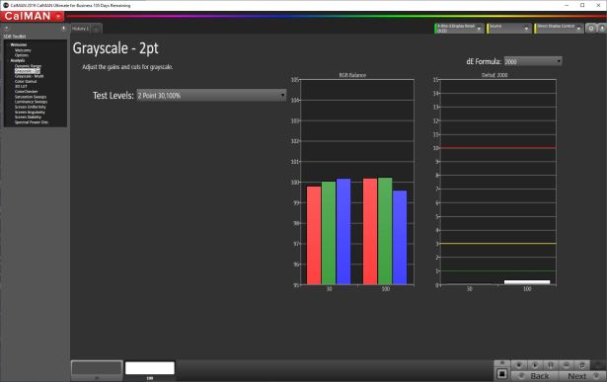Select Grayscale - Multi in workflow list

point(29,76)
